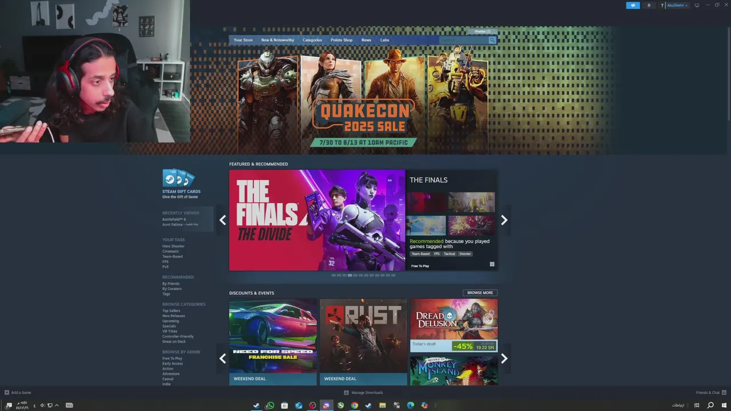Click the Steam gift cards icon
The height and width of the screenshot is (411, 731).
coord(178,179)
